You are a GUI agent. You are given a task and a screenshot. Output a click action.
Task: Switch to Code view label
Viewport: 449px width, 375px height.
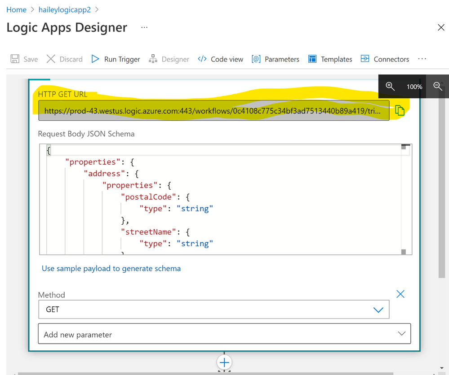coord(227,59)
